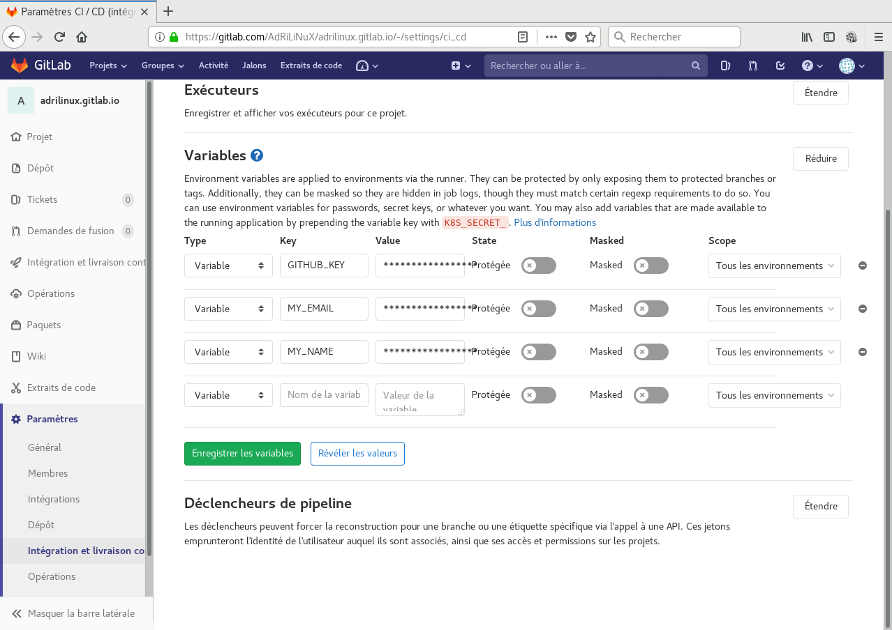The image size is (892, 630).
Task: Open the issues icon in navbar
Action: click(726, 66)
